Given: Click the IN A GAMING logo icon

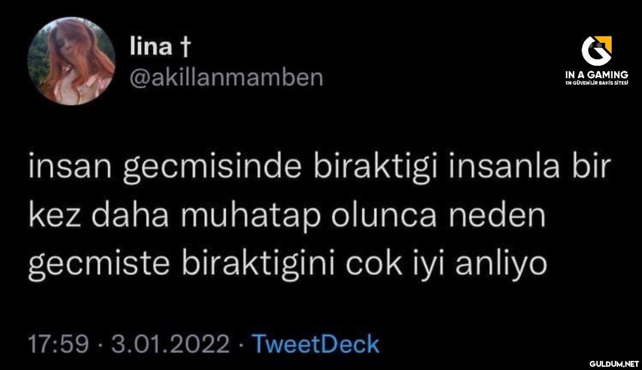Looking at the screenshot, I should (x=597, y=51).
